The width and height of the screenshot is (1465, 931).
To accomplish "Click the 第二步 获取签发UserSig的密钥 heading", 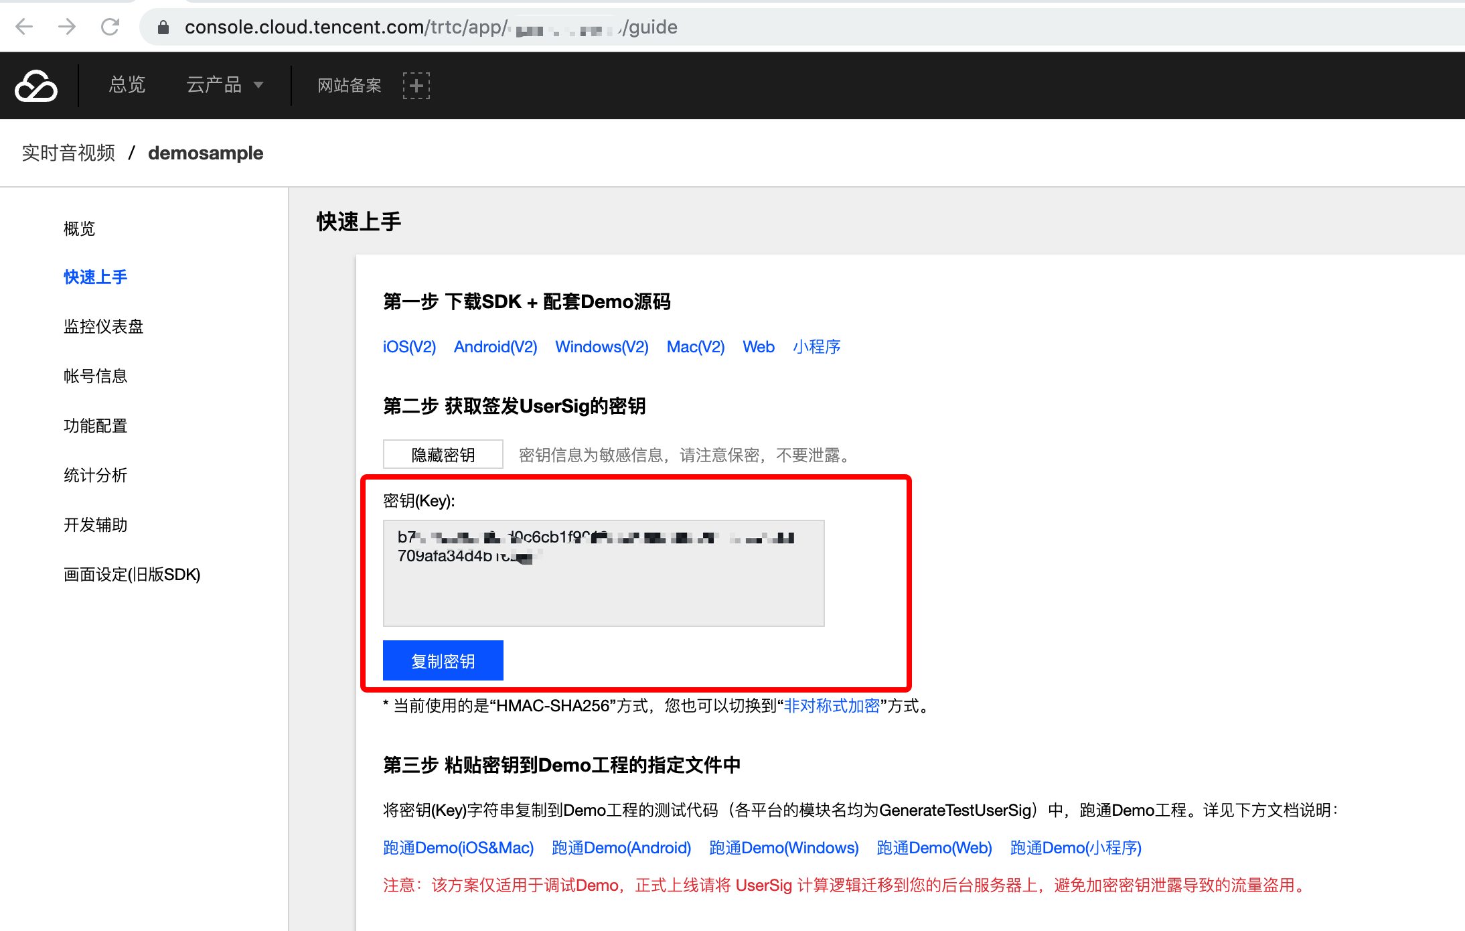I will click(514, 407).
